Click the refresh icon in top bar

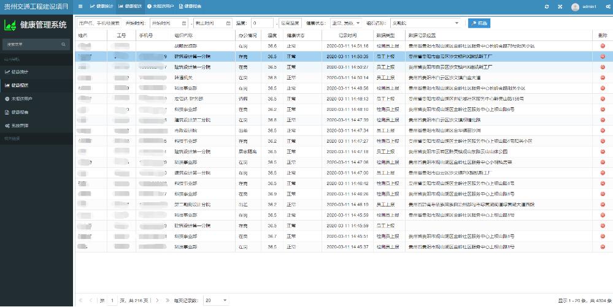tap(547, 7)
